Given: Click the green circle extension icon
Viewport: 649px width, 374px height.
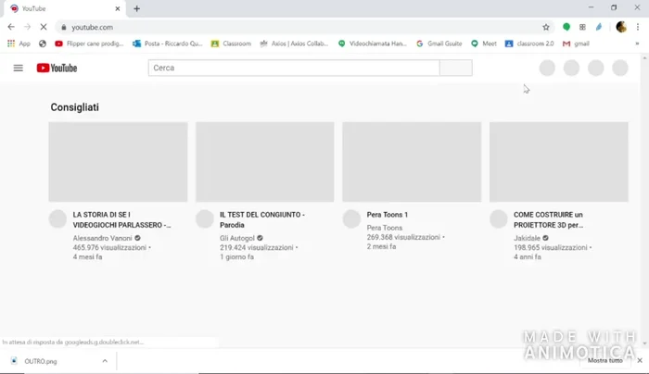Looking at the screenshot, I should pos(566,27).
